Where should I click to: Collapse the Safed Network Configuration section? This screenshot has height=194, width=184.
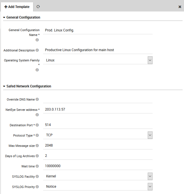(x=4, y=86)
